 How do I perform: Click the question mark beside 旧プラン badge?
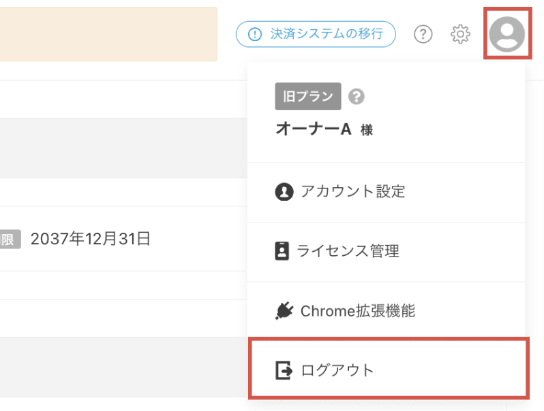click(357, 96)
